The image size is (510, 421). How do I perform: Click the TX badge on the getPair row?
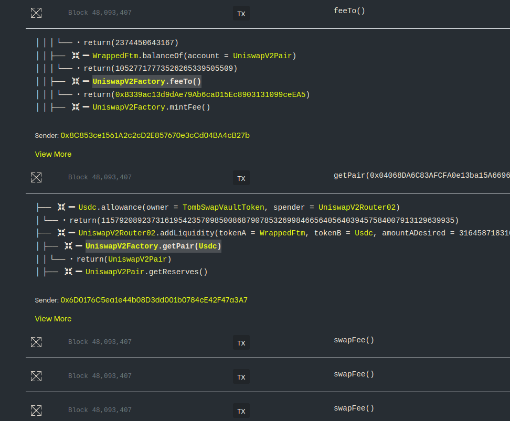241,178
